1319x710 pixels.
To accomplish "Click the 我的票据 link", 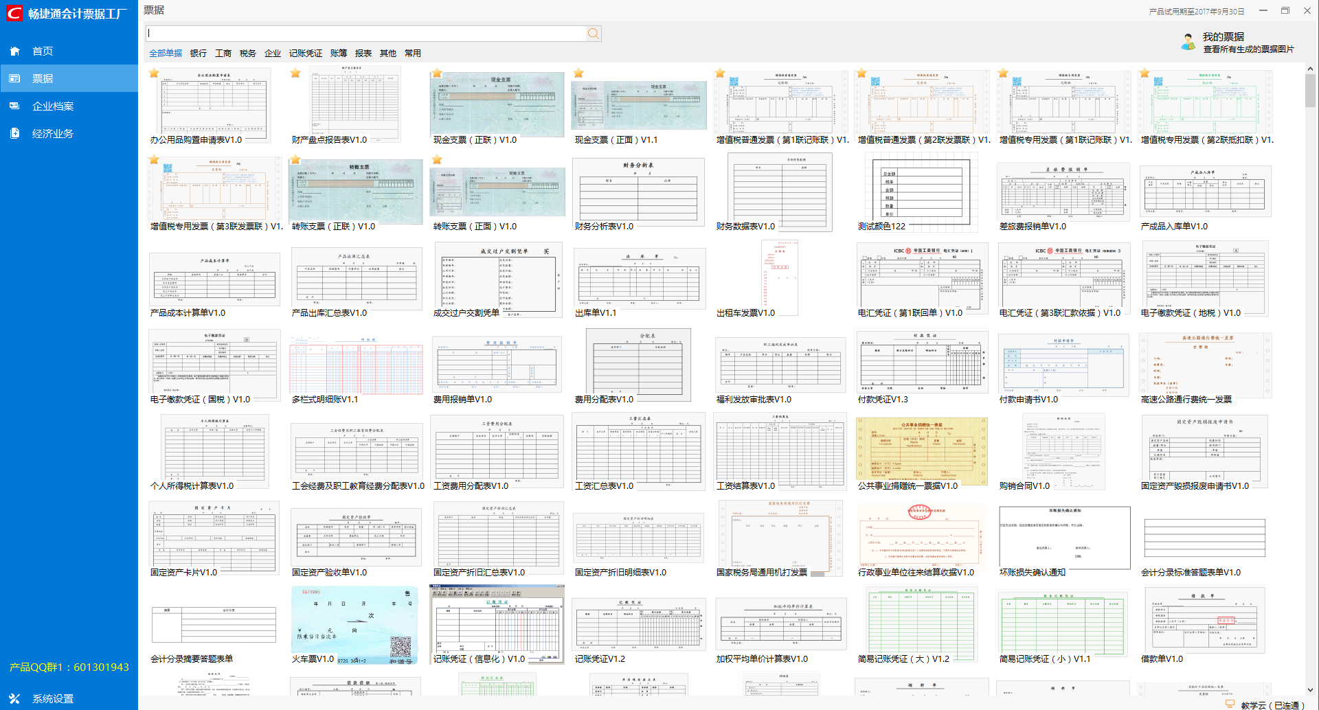I will coord(1224,36).
